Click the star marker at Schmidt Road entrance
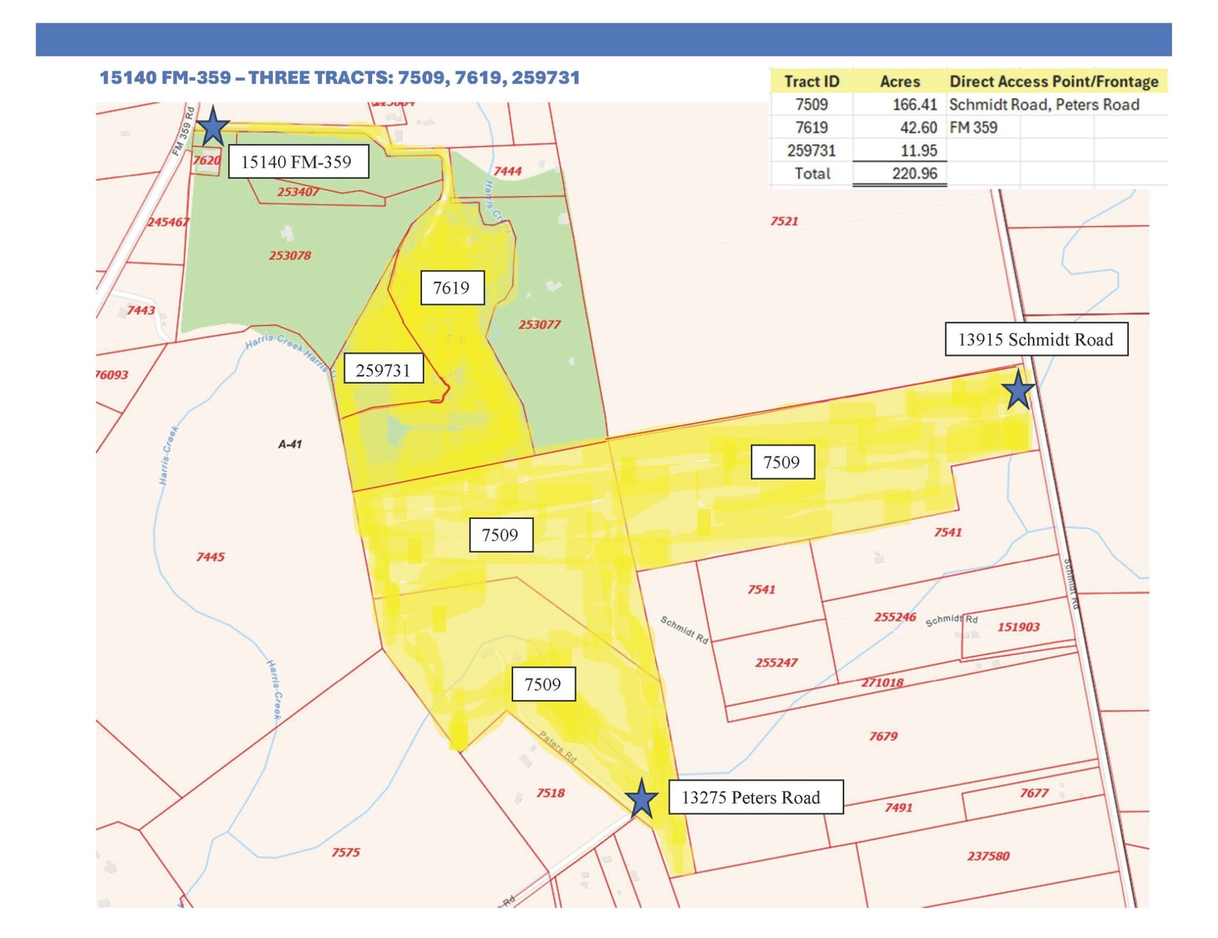The height and width of the screenshot is (938, 1218). pos(1018,390)
